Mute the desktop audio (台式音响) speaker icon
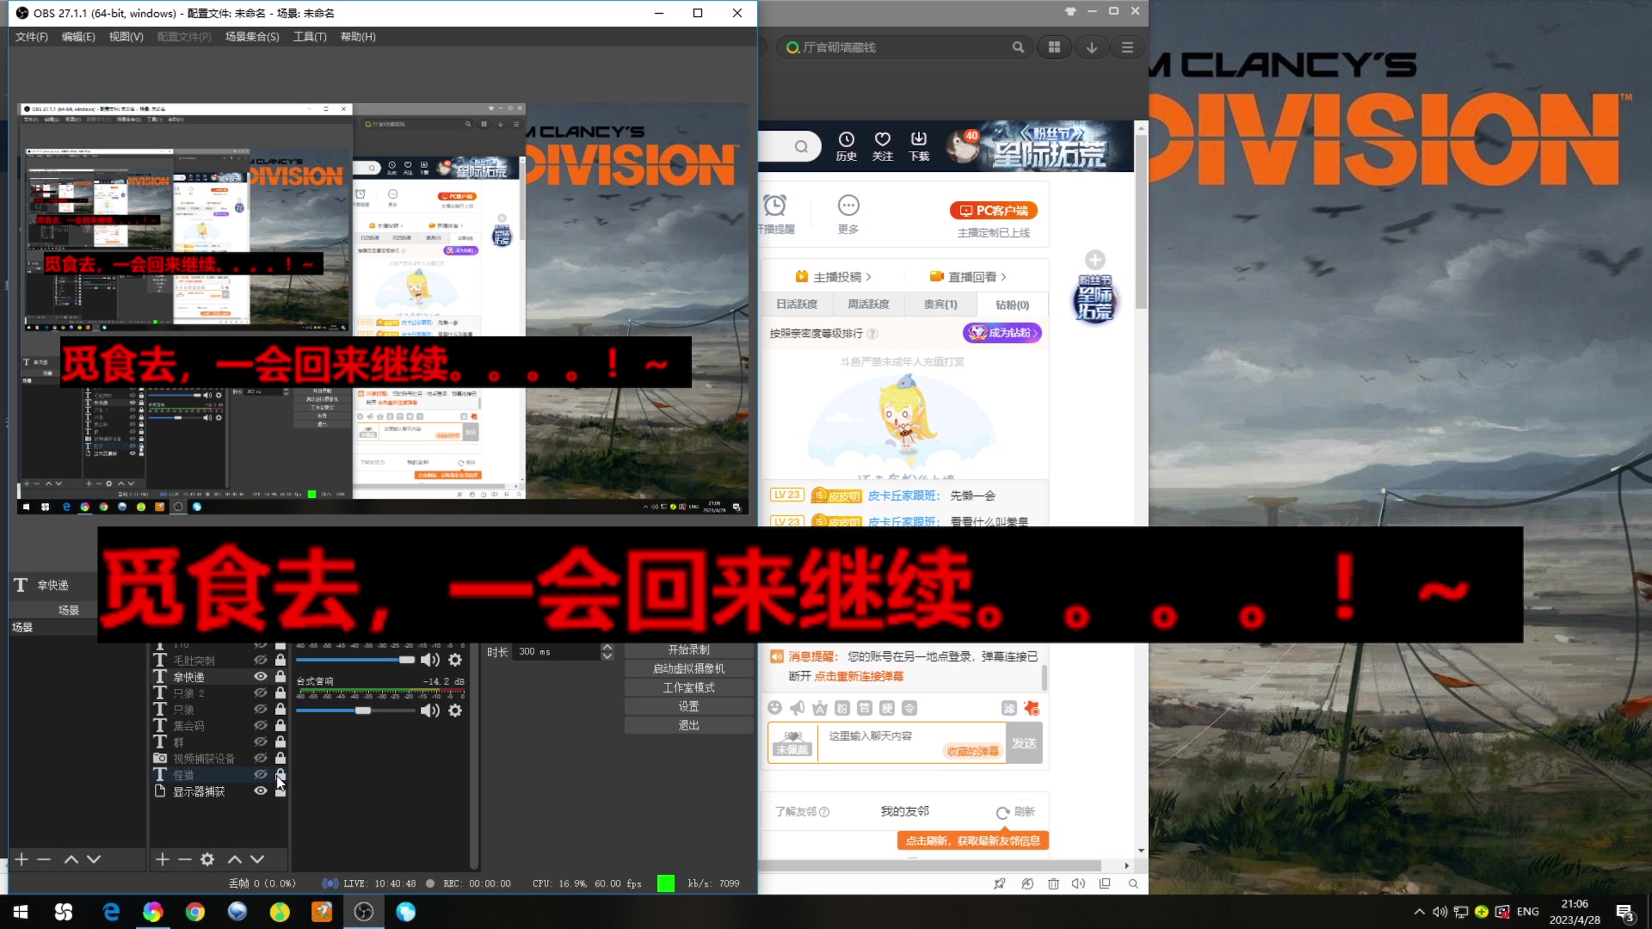 [429, 711]
